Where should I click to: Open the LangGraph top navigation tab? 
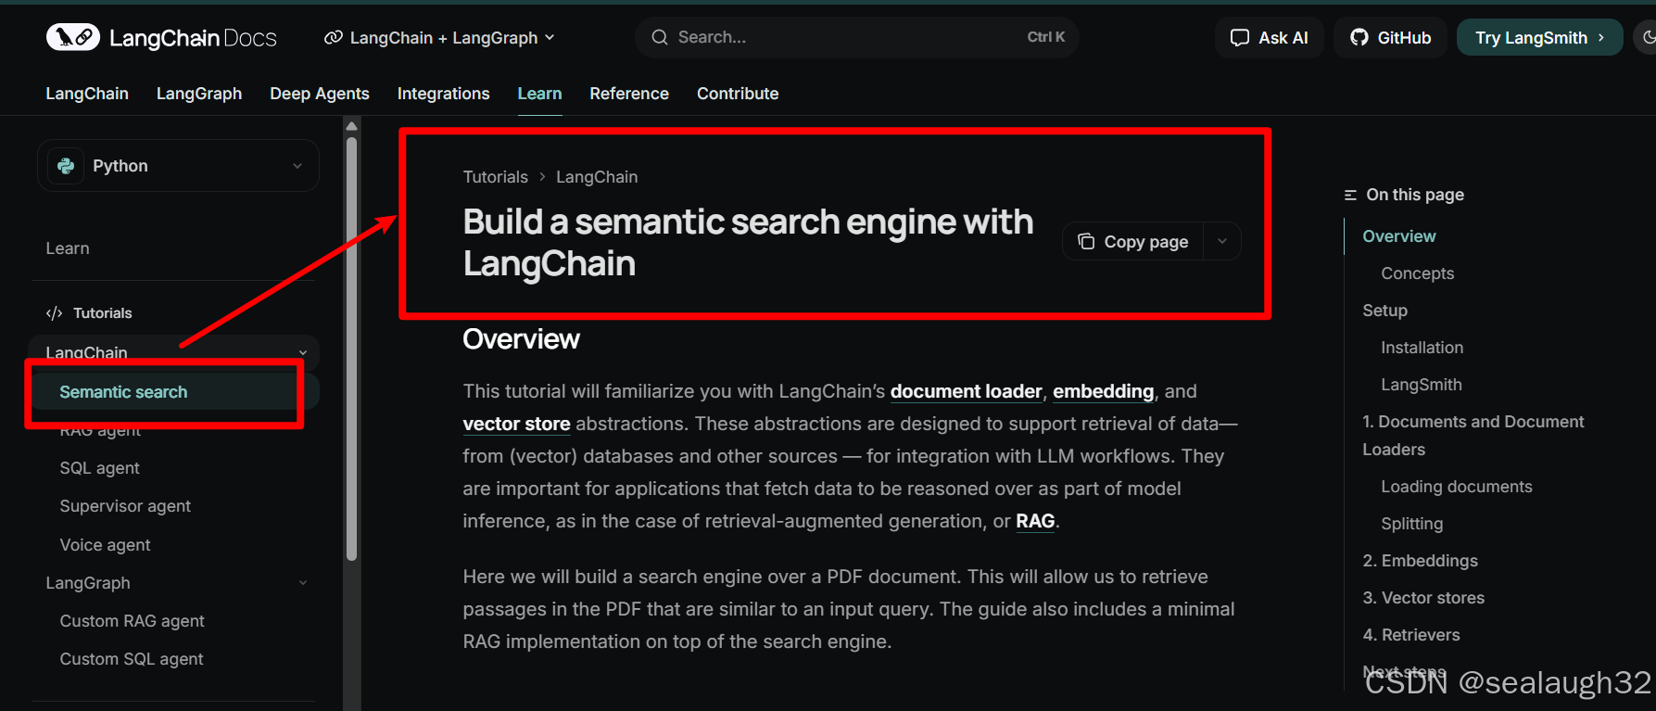click(199, 94)
